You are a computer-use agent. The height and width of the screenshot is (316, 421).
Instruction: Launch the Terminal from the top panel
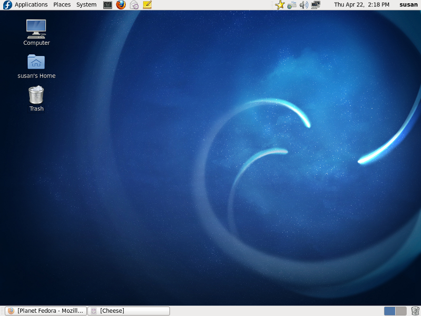pos(108,5)
